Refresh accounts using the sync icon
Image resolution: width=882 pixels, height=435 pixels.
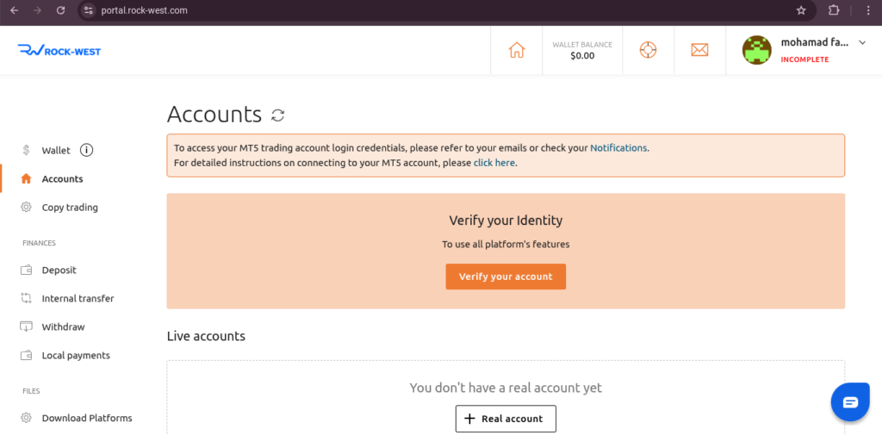(278, 115)
